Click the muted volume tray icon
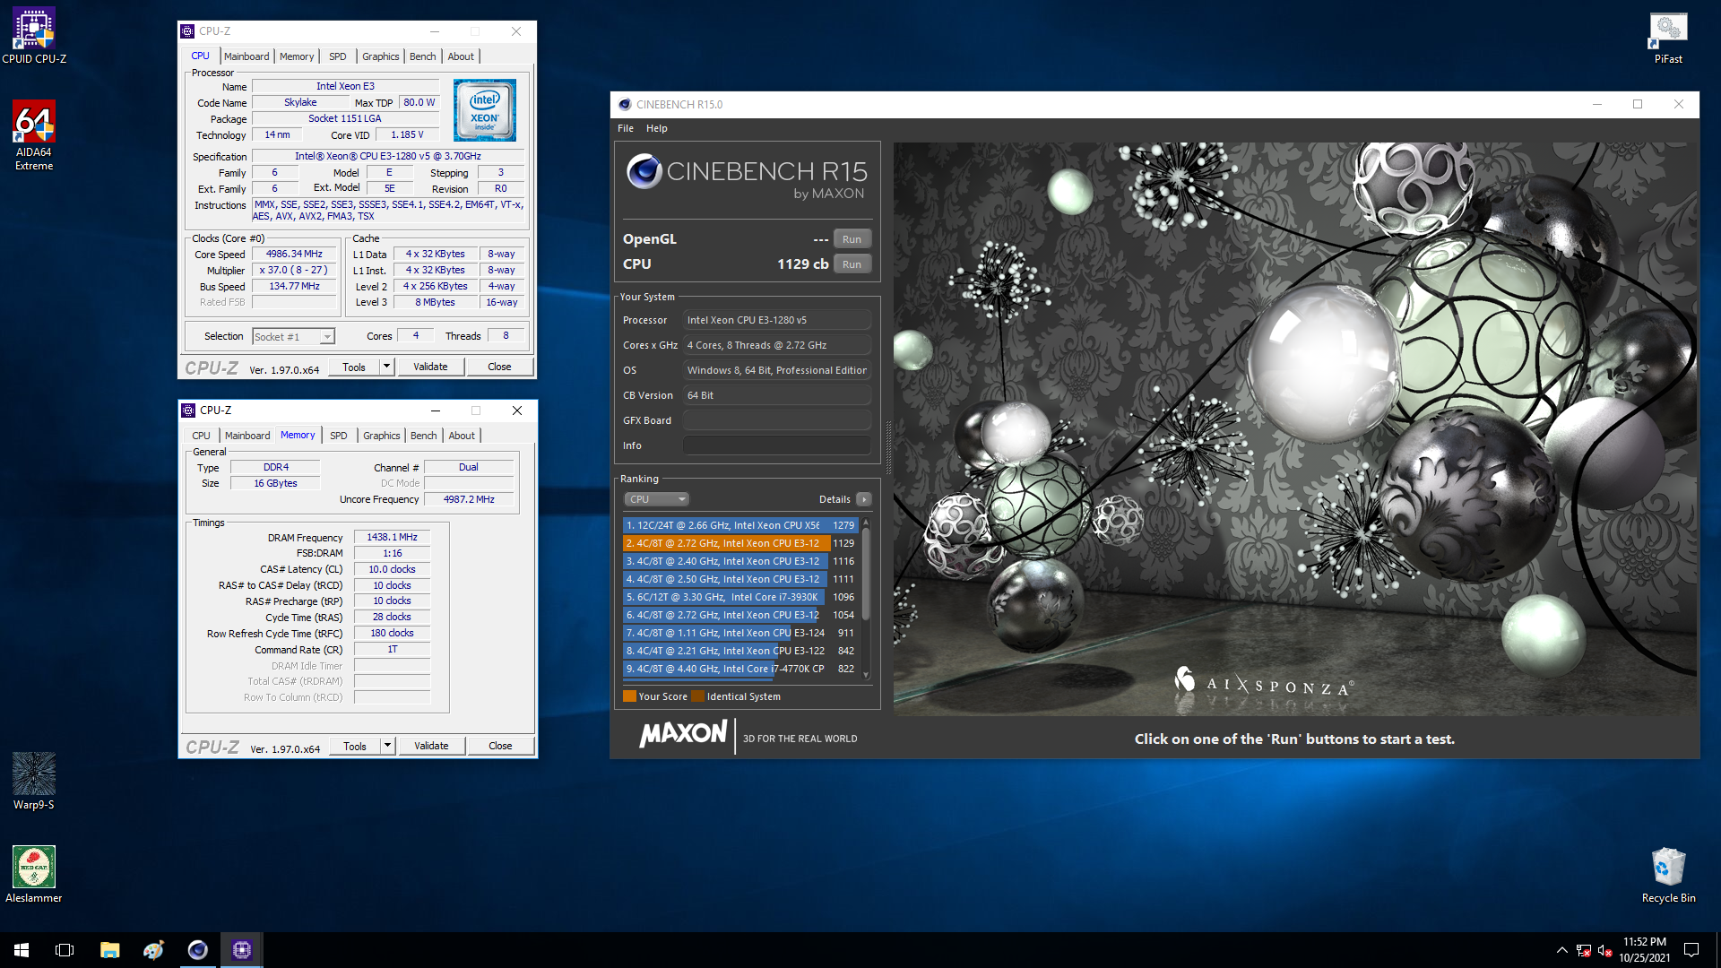This screenshot has height=968, width=1721. point(1605,950)
